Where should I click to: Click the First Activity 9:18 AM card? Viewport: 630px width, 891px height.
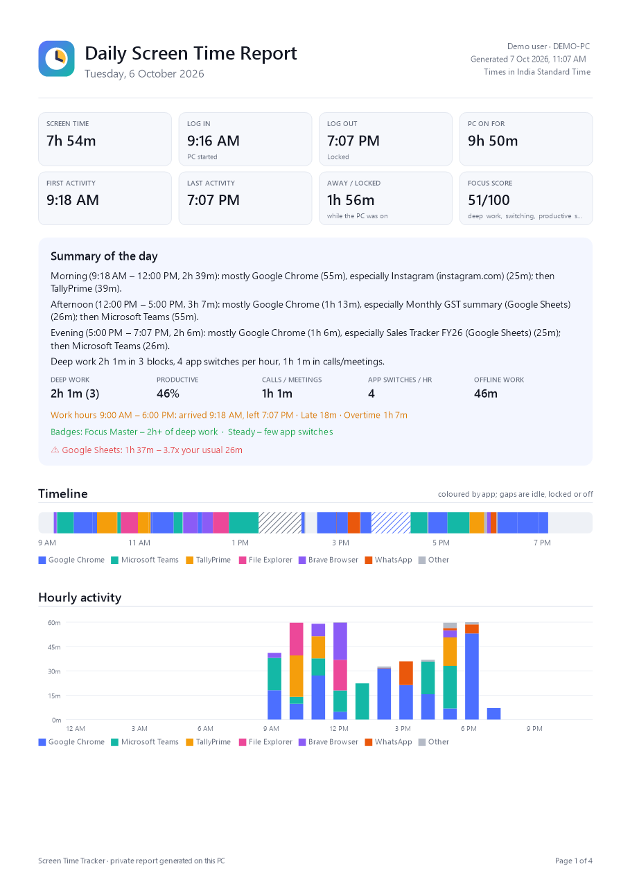click(x=105, y=198)
